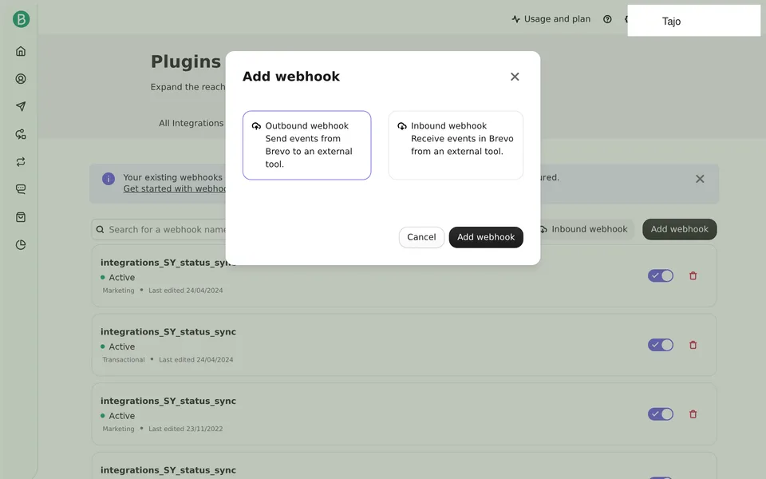Click the info icon in the banner
766x479 pixels.
(109, 179)
